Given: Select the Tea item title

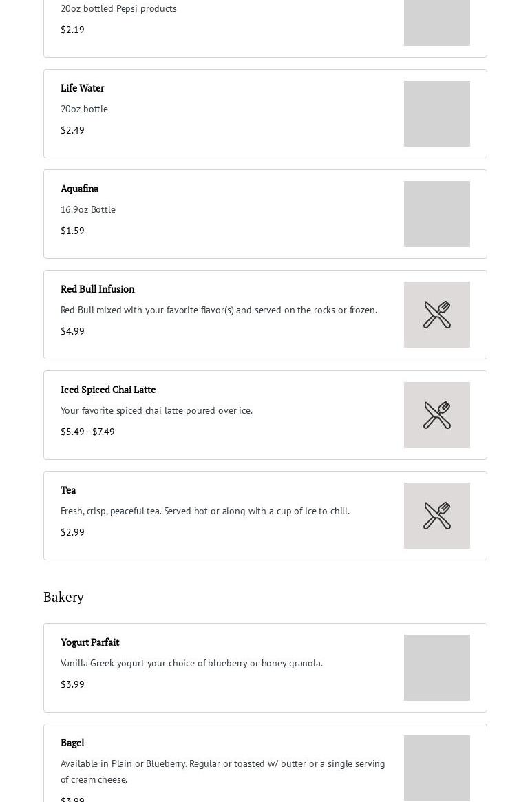Looking at the screenshot, I should 68,490.
